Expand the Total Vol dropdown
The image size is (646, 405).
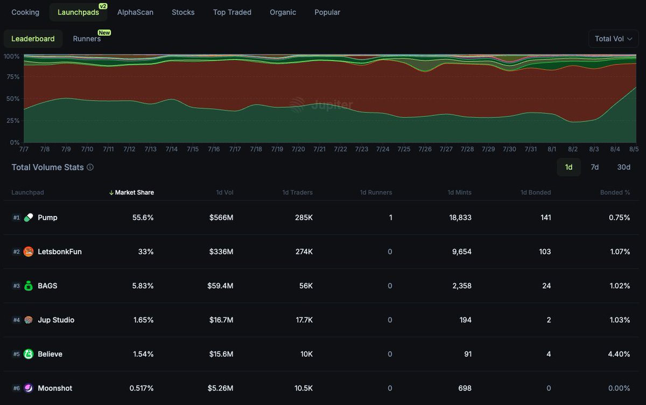[x=614, y=39]
